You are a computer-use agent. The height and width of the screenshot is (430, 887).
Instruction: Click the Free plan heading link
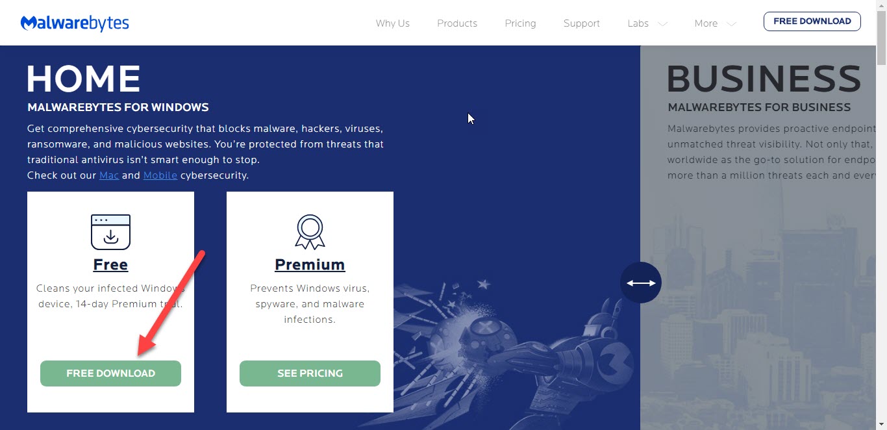point(110,264)
